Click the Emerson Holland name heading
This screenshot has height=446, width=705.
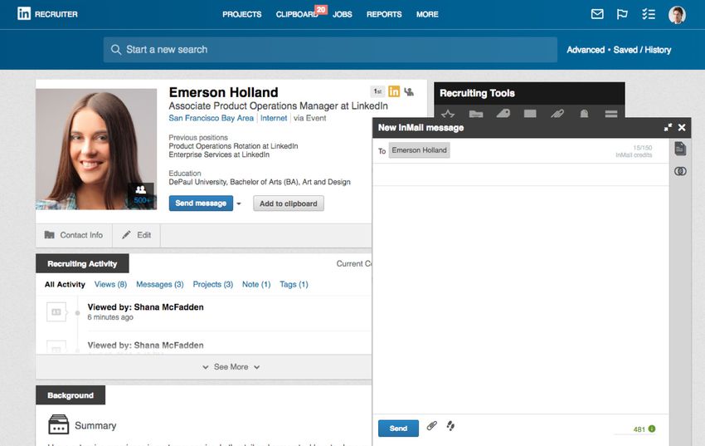tap(223, 92)
